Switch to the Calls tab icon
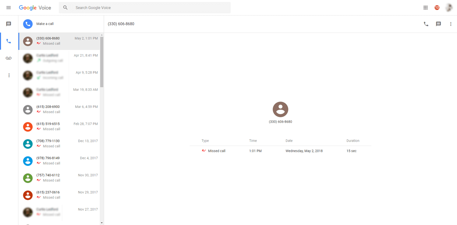 pos(9,41)
